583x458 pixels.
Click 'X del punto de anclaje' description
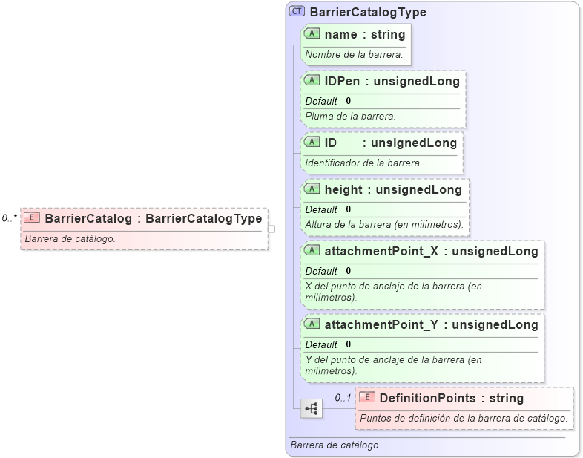(x=393, y=291)
